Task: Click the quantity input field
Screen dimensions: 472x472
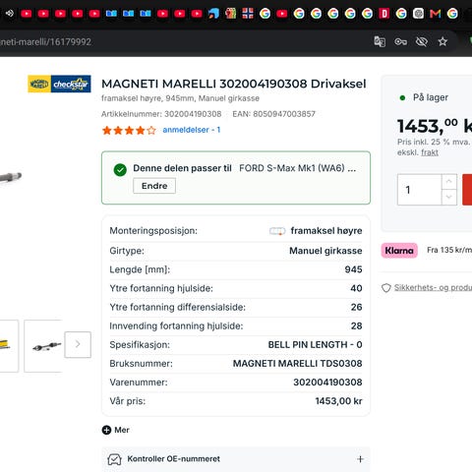Action: tap(420, 190)
